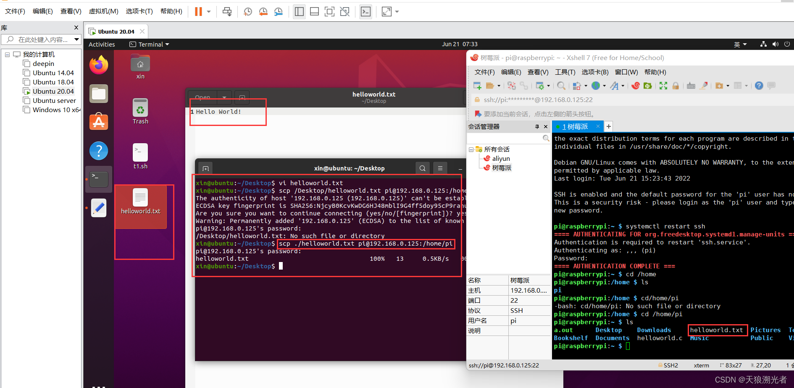The image size is (794, 388).
Task: Click the session manager search field
Action: (x=508, y=138)
